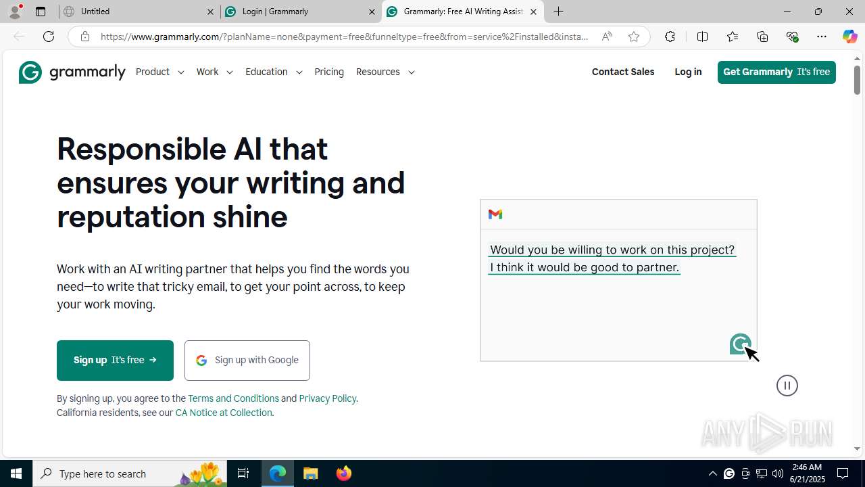Click the Grammarly icon in Gmail demo
The height and width of the screenshot is (487, 865).
[740, 344]
